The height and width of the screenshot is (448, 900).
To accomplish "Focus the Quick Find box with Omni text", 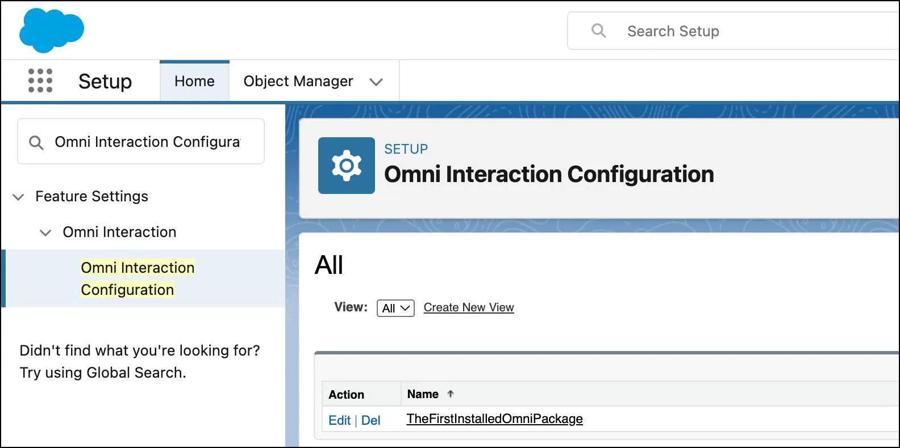I will (141, 141).
